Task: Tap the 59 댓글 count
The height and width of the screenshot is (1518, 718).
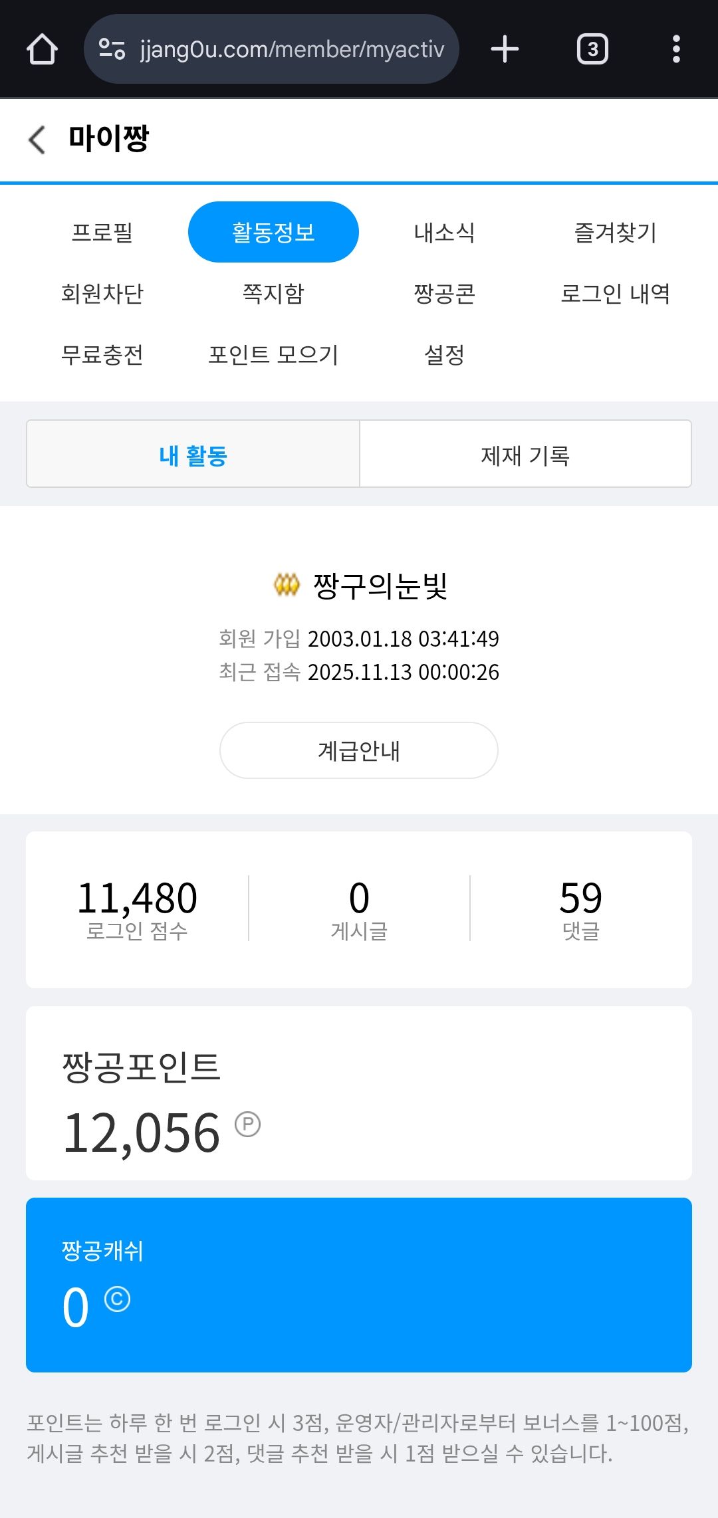Action: click(x=580, y=909)
